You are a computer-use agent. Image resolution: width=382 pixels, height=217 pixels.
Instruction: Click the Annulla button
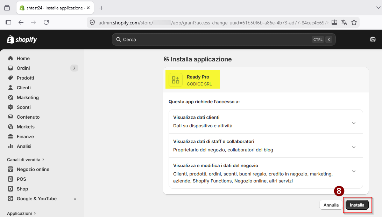coord(331,205)
